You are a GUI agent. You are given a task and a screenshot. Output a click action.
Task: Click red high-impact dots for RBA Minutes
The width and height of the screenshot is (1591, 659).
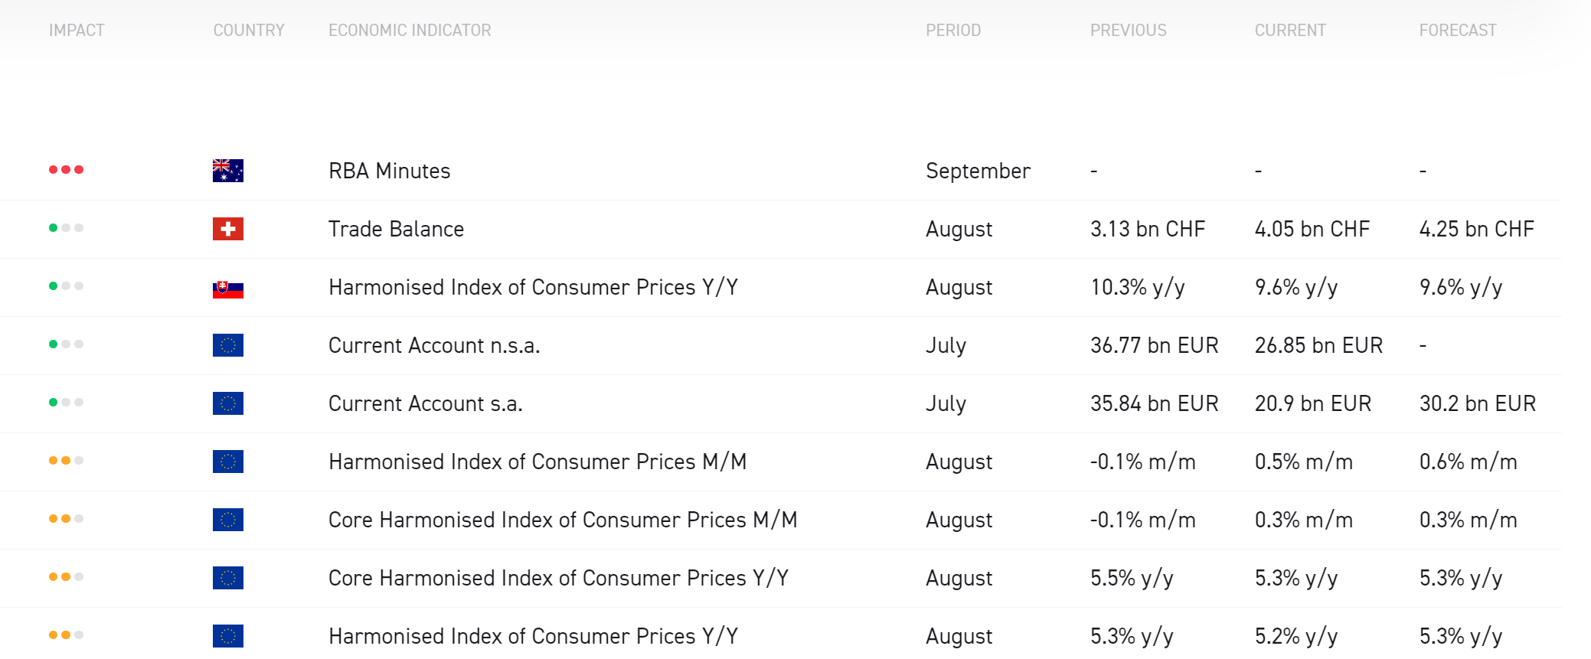click(x=66, y=170)
